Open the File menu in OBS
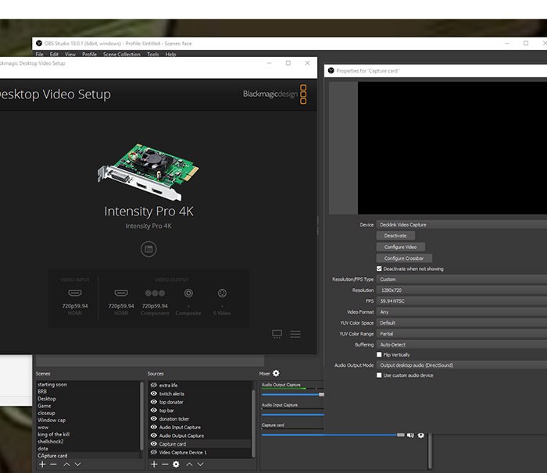The width and height of the screenshot is (547, 473). click(x=39, y=55)
